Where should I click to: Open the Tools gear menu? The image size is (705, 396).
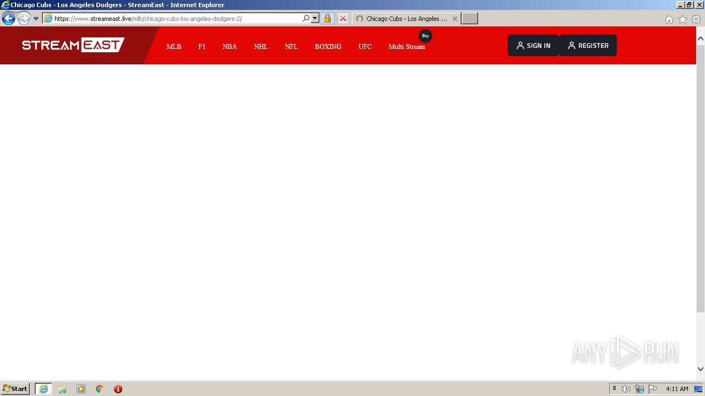[x=696, y=19]
